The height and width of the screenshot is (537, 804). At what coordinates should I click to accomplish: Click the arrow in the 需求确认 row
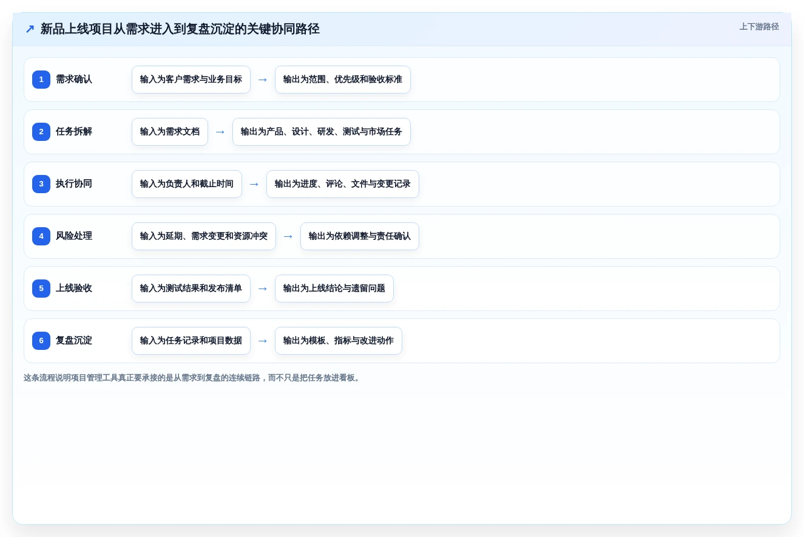[x=263, y=80]
